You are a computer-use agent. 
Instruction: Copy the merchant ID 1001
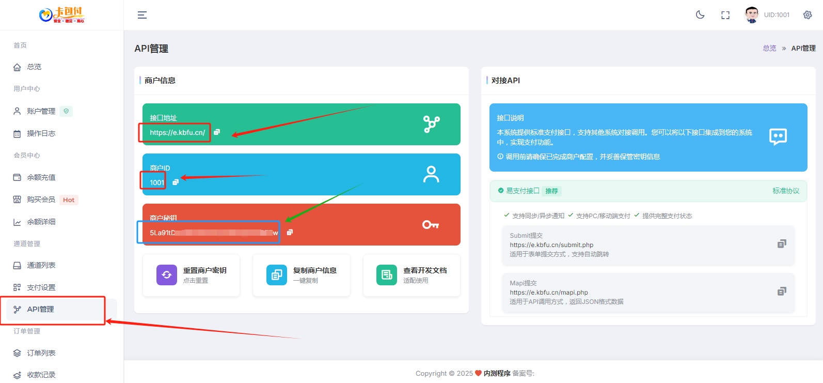(x=176, y=182)
